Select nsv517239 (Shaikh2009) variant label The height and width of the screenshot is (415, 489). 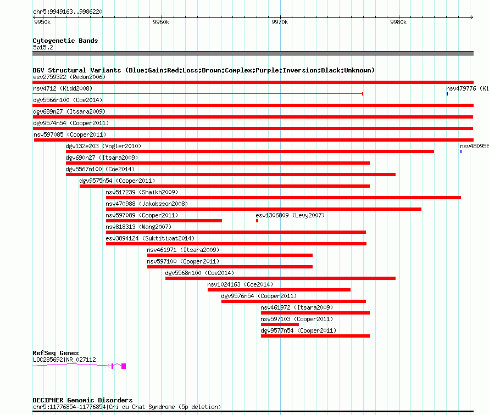tap(142, 192)
